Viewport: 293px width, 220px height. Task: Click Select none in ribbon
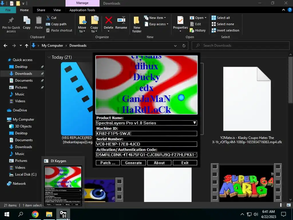tap(223, 24)
